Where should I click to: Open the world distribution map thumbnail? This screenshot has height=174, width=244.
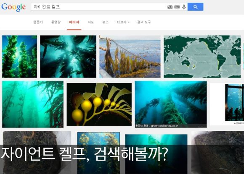pos(202,57)
